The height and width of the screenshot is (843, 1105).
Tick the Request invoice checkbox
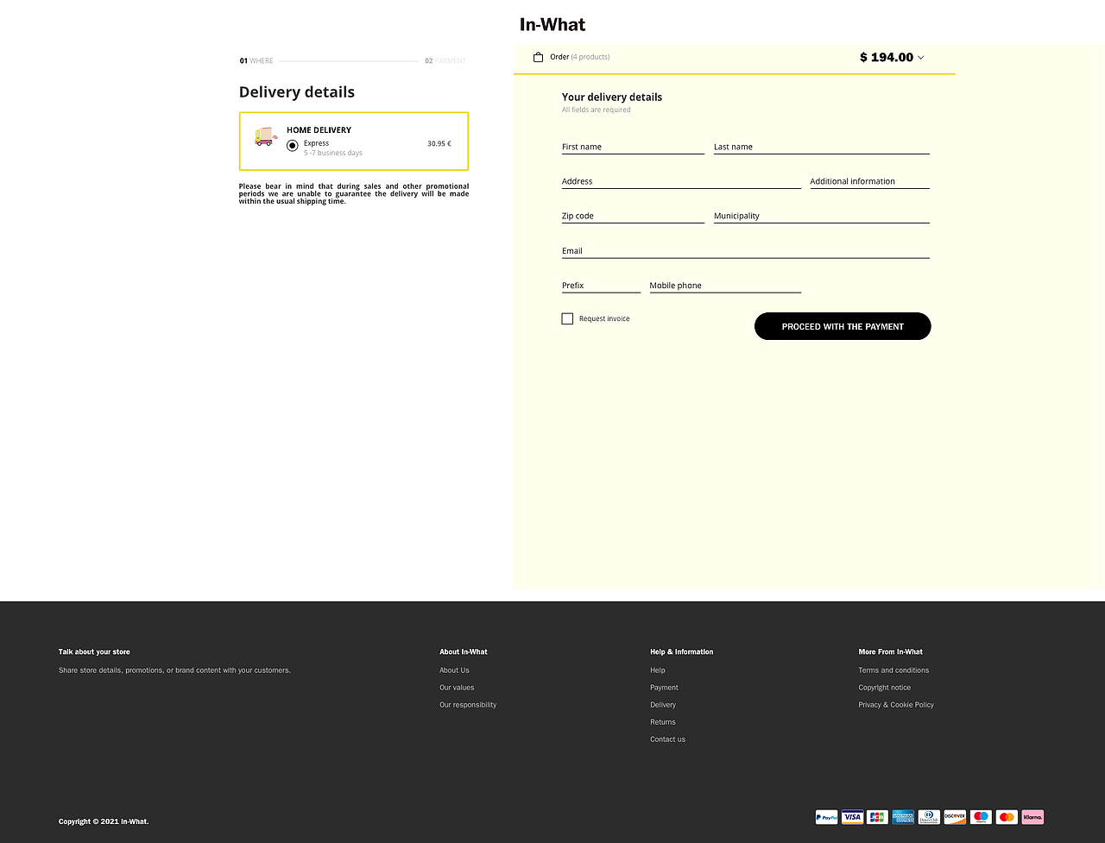[x=567, y=318]
